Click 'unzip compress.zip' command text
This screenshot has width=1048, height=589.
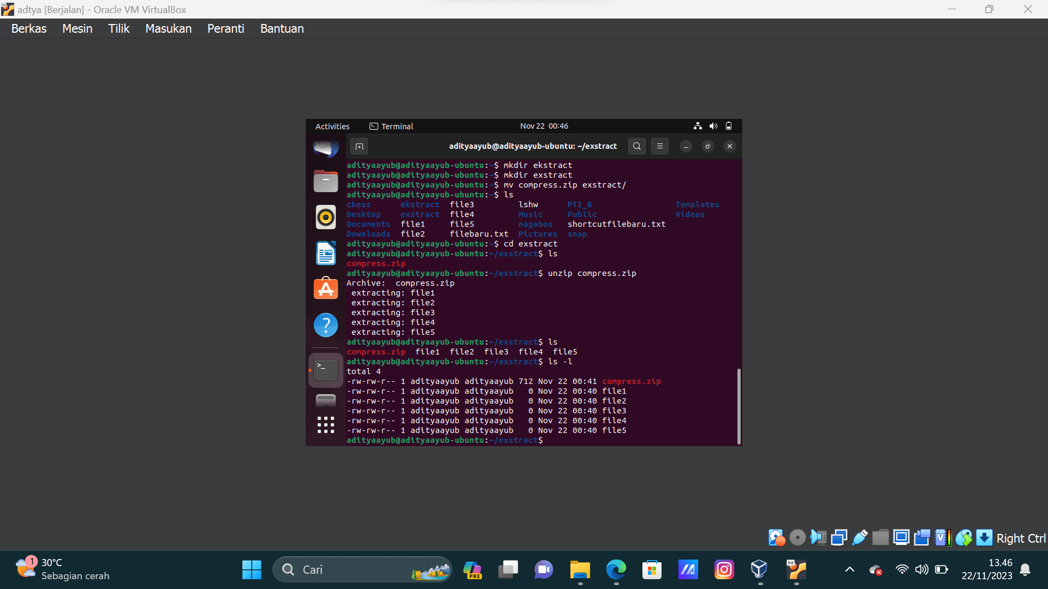[592, 273]
